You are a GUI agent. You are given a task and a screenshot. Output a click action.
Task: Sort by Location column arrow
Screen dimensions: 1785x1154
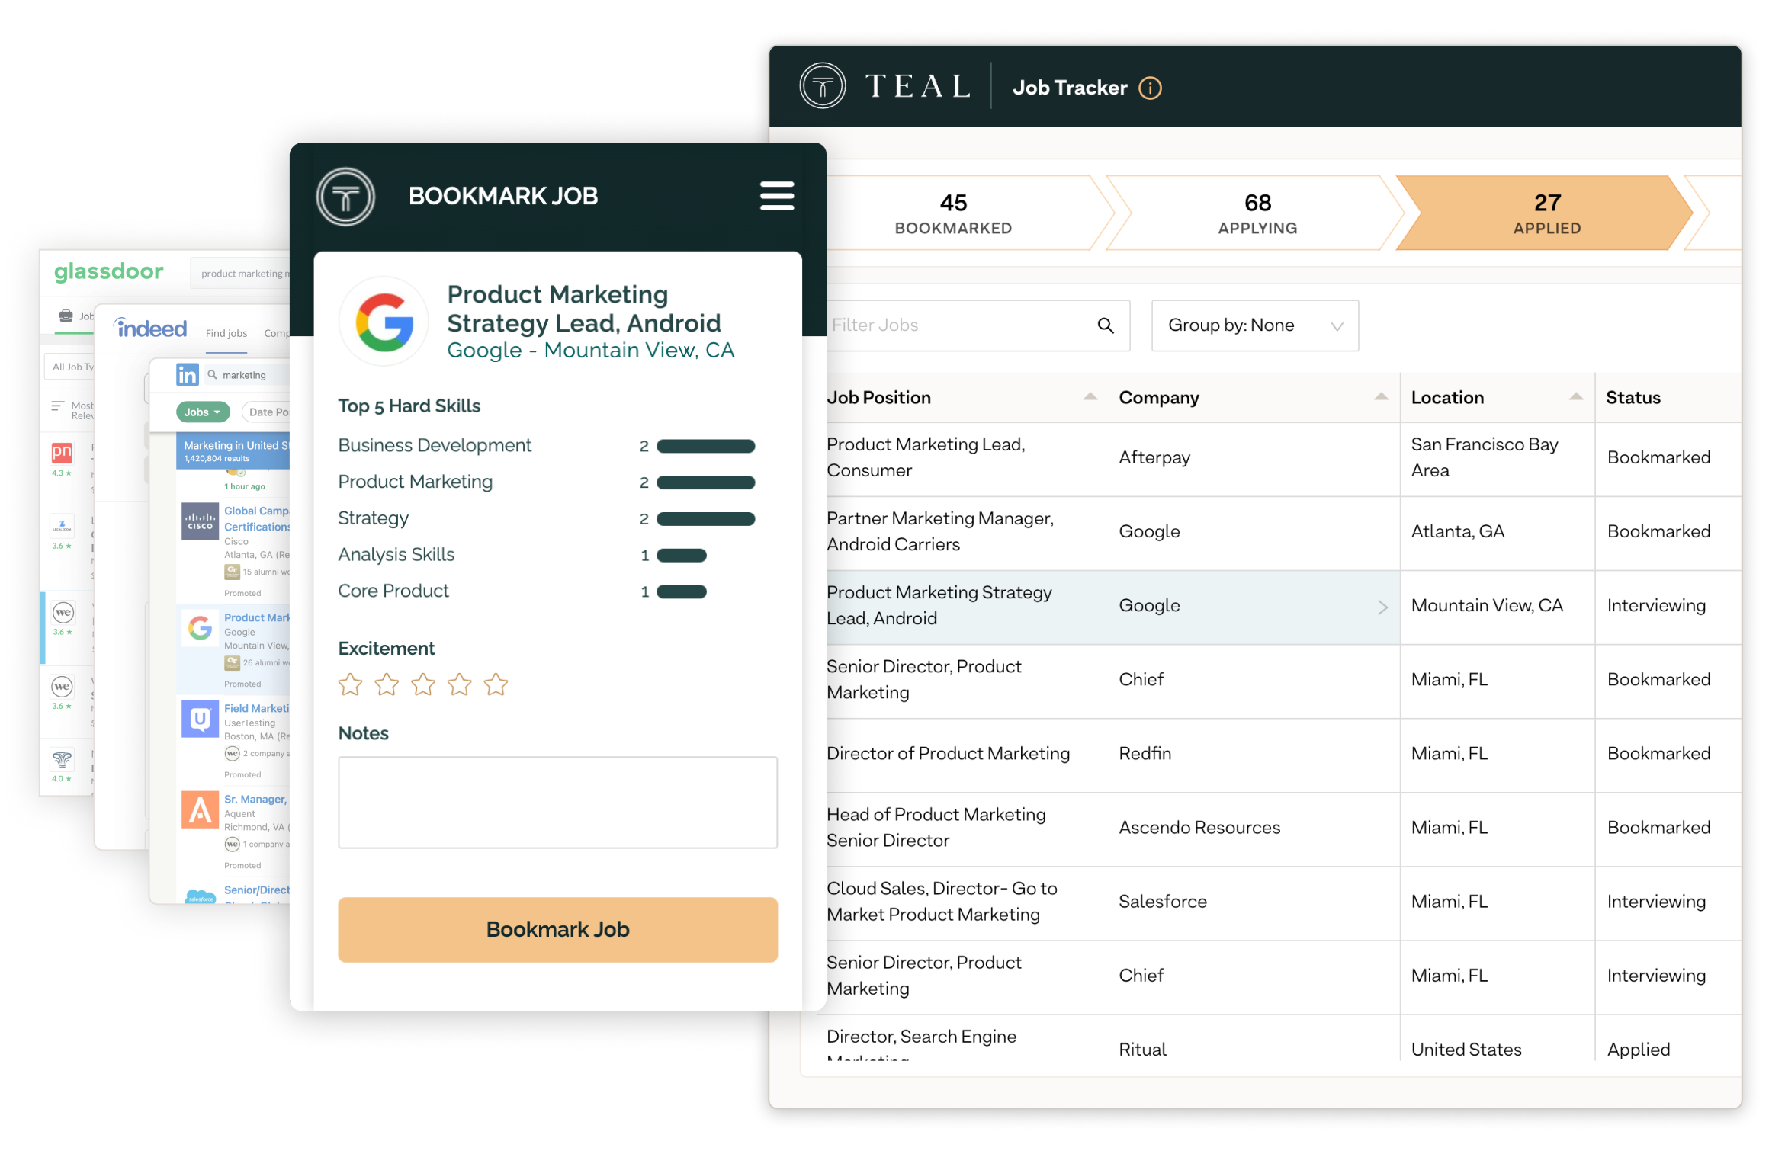[1575, 396]
